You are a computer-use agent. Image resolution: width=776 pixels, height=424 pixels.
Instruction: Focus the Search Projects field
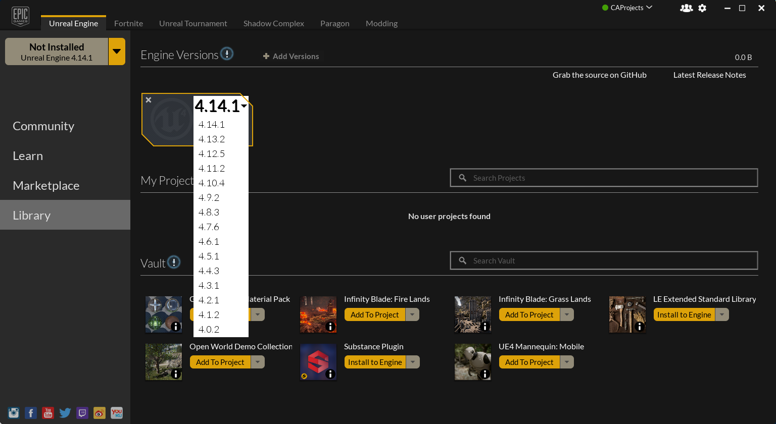click(x=604, y=178)
